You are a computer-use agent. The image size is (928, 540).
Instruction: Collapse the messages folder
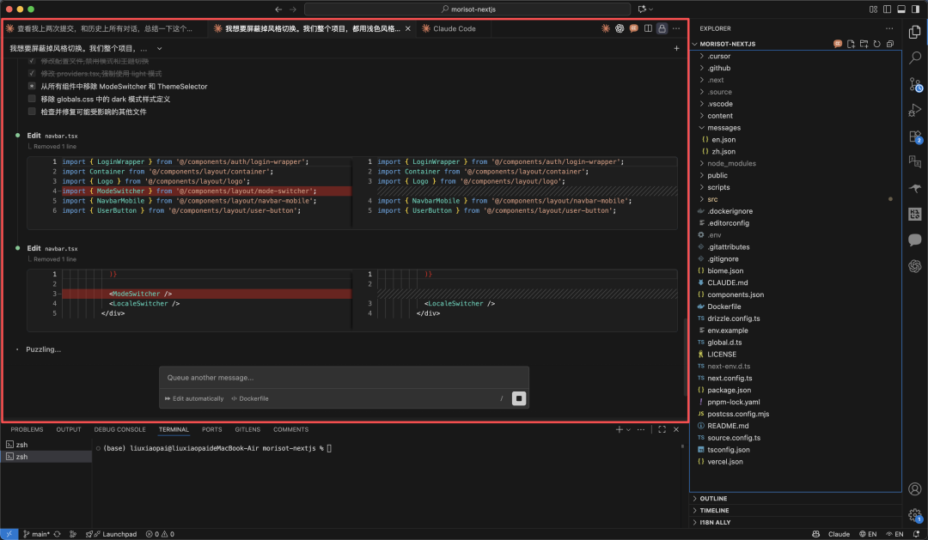click(723, 128)
